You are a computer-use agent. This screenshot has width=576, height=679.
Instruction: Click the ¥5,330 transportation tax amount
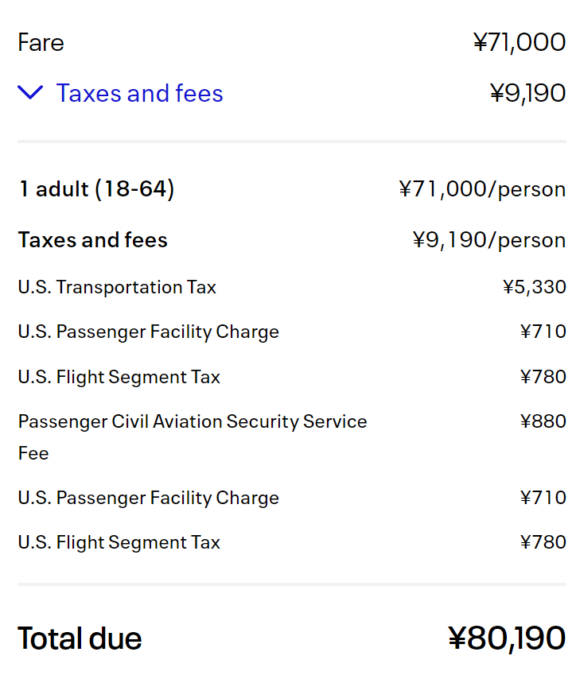tap(535, 287)
